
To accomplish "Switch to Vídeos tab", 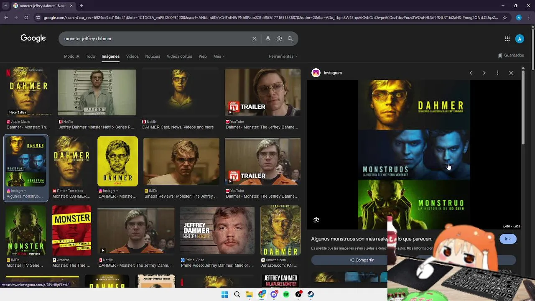I will tap(132, 56).
